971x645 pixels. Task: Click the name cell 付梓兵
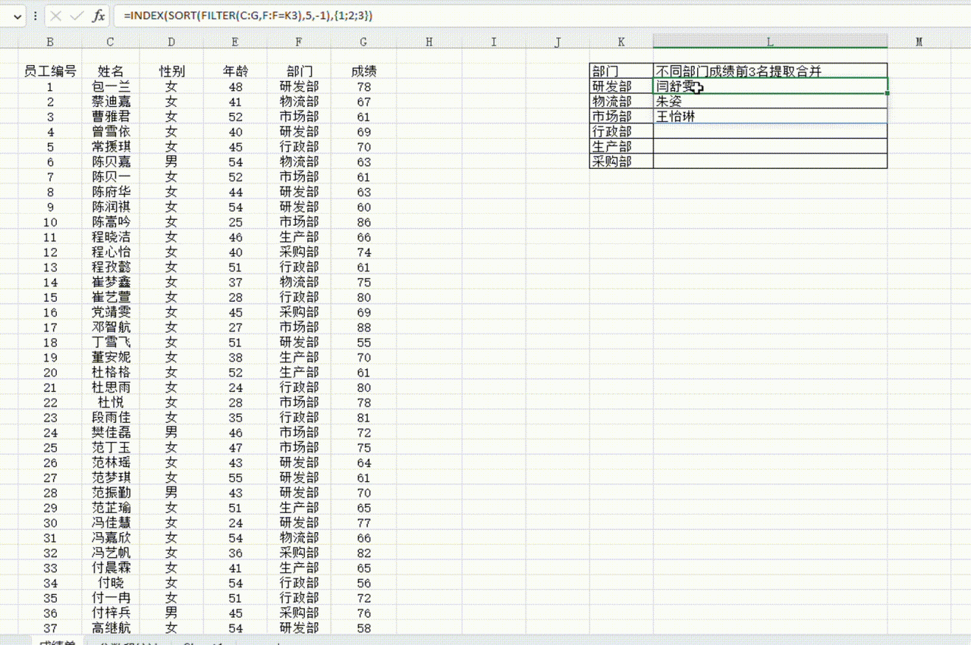click(111, 612)
